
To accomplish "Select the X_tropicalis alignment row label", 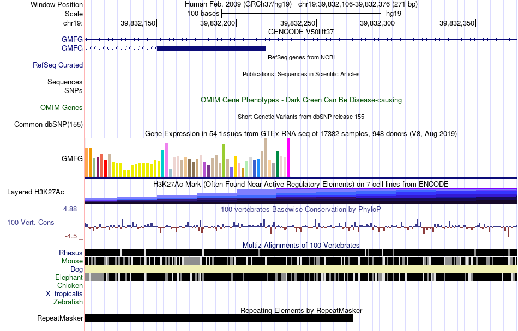I will coord(64,294).
